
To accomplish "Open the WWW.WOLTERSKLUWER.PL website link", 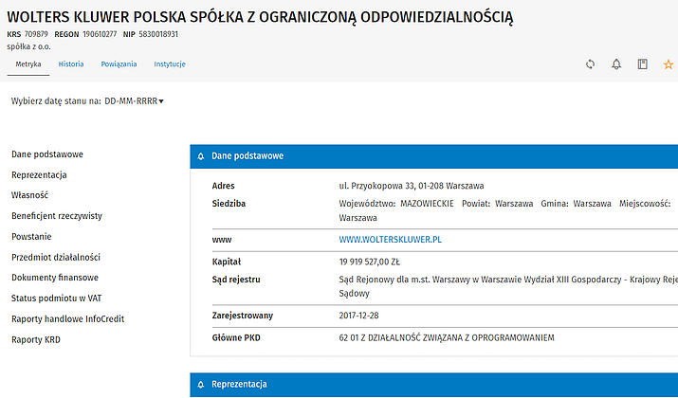I will [391, 240].
